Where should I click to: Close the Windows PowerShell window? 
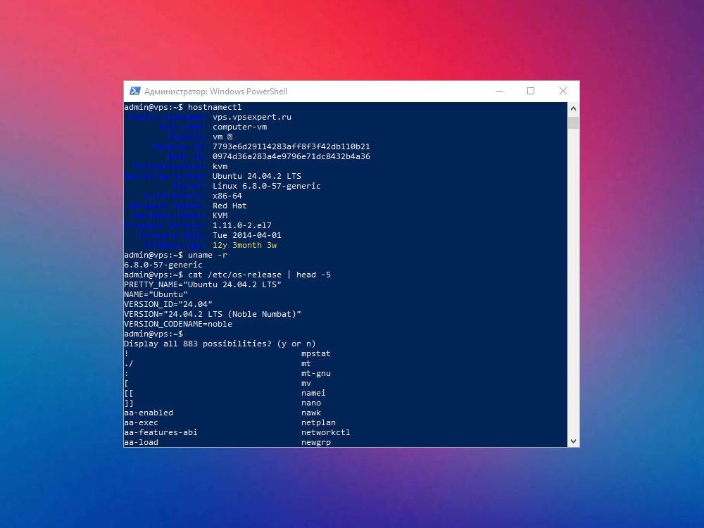(x=563, y=91)
